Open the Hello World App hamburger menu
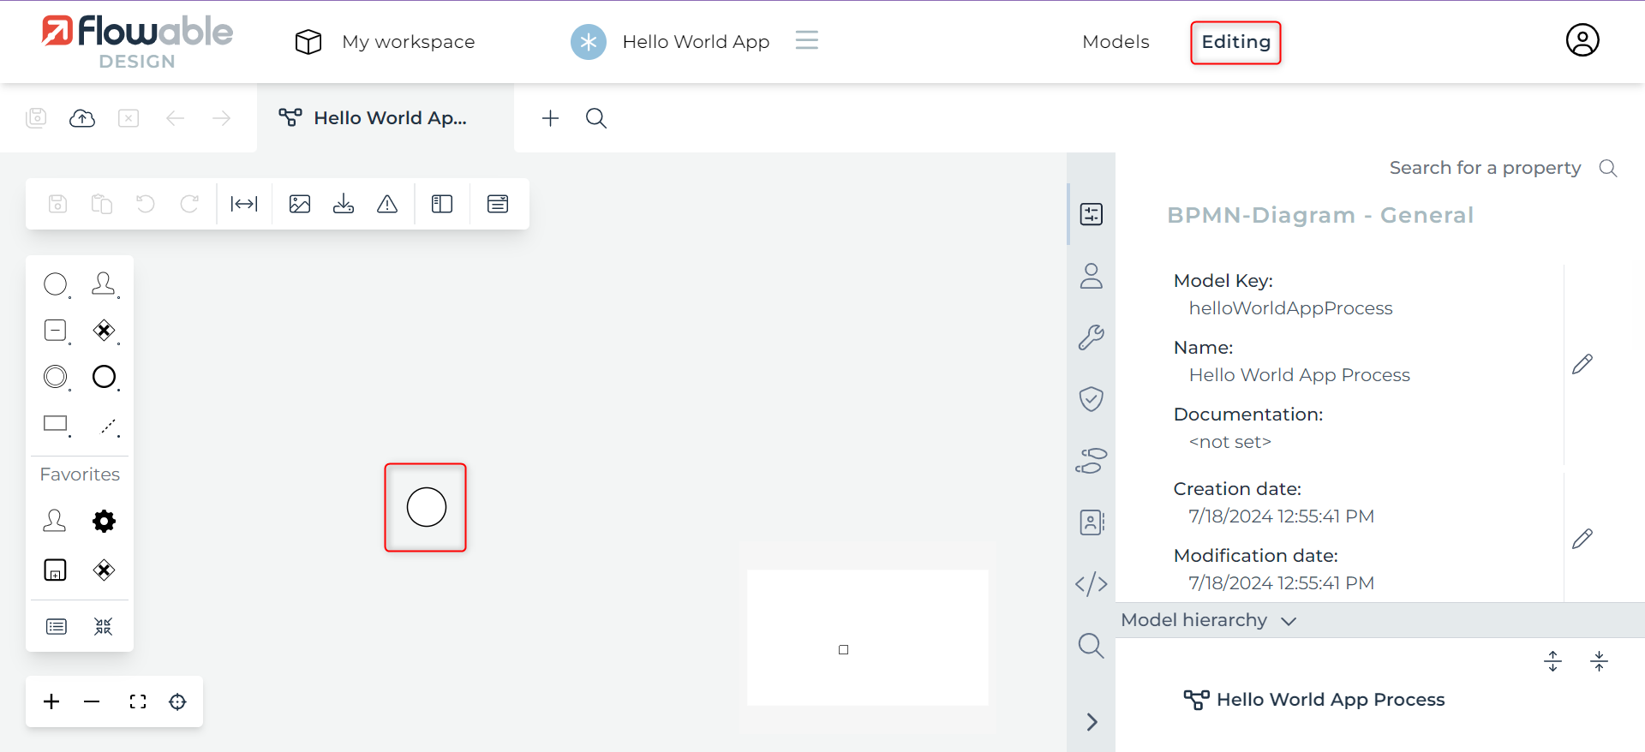This screenshot has height=752, width=1645. pos(806,40)
